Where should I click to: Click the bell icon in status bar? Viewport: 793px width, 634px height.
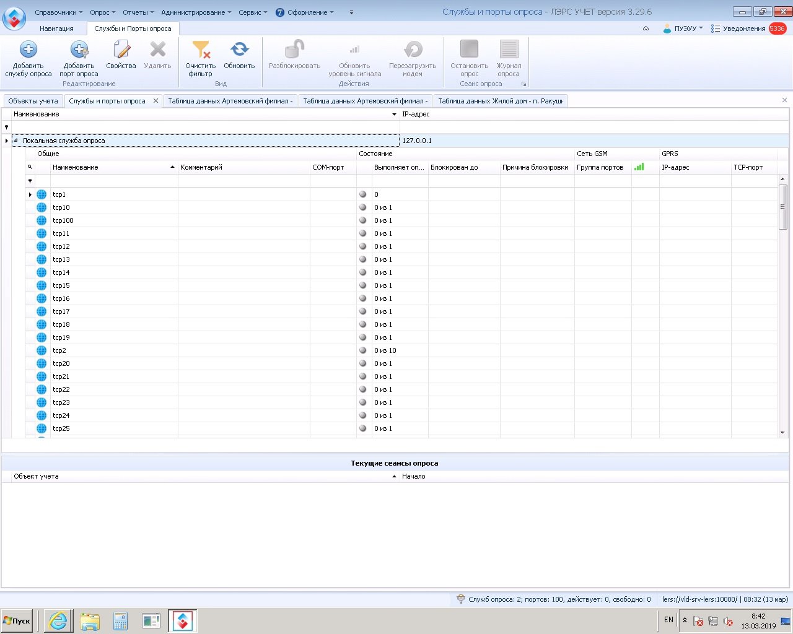coord(460,599)
